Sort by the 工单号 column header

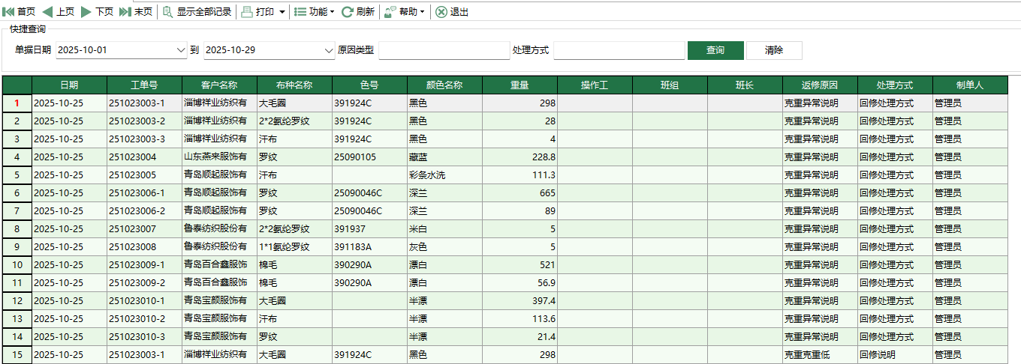(x=145, y=85)
